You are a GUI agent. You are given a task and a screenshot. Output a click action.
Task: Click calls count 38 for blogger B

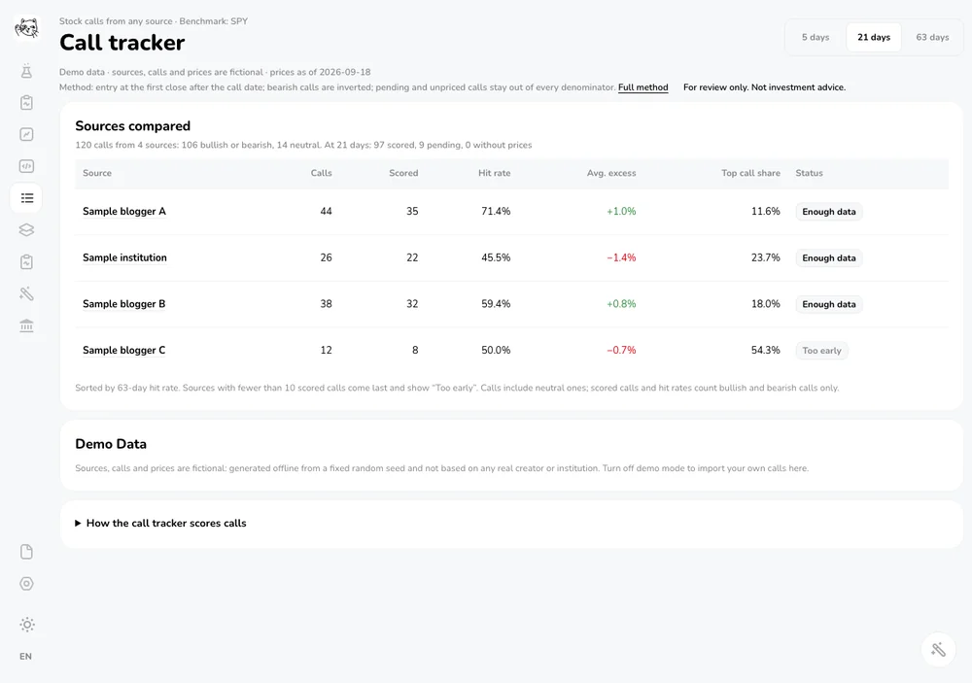click(326, 304)
